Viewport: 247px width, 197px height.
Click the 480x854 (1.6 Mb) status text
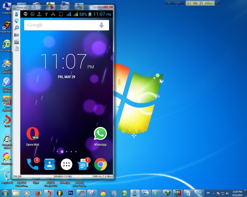pyautogui.click(x=63, y=176)
